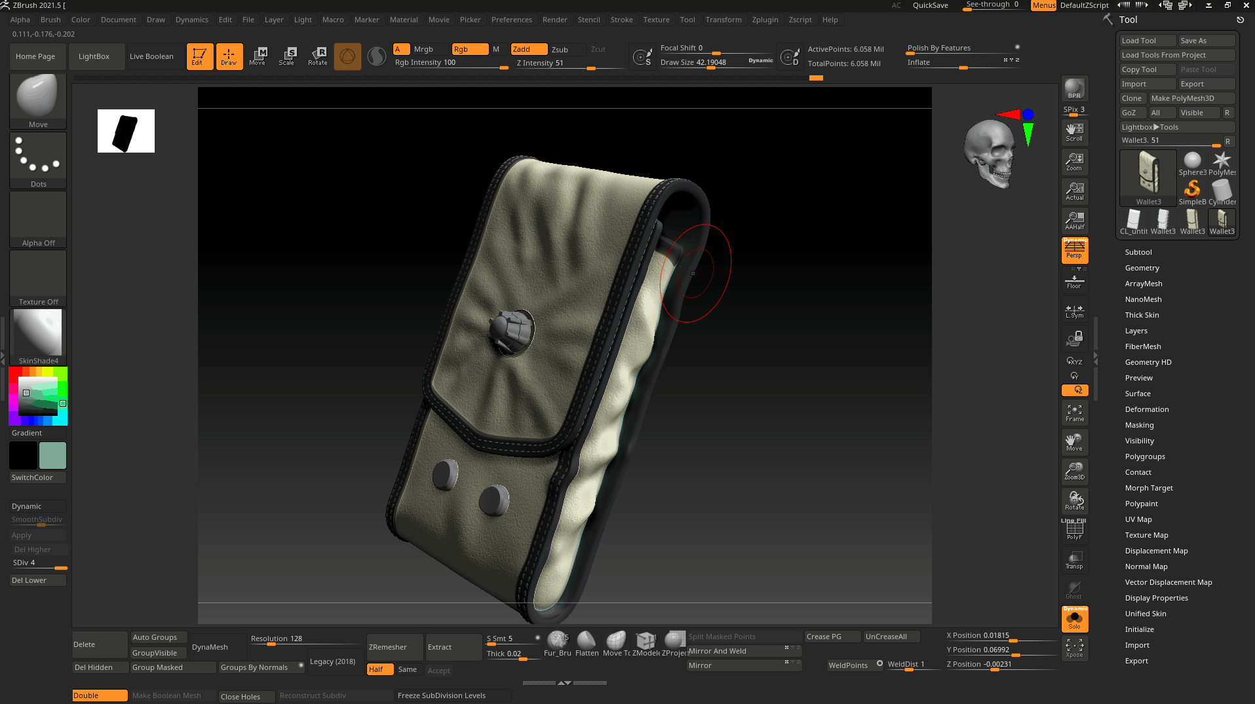The image size is (1255, 704).
Task: Expand the UV Map section
Action: 1138,519
